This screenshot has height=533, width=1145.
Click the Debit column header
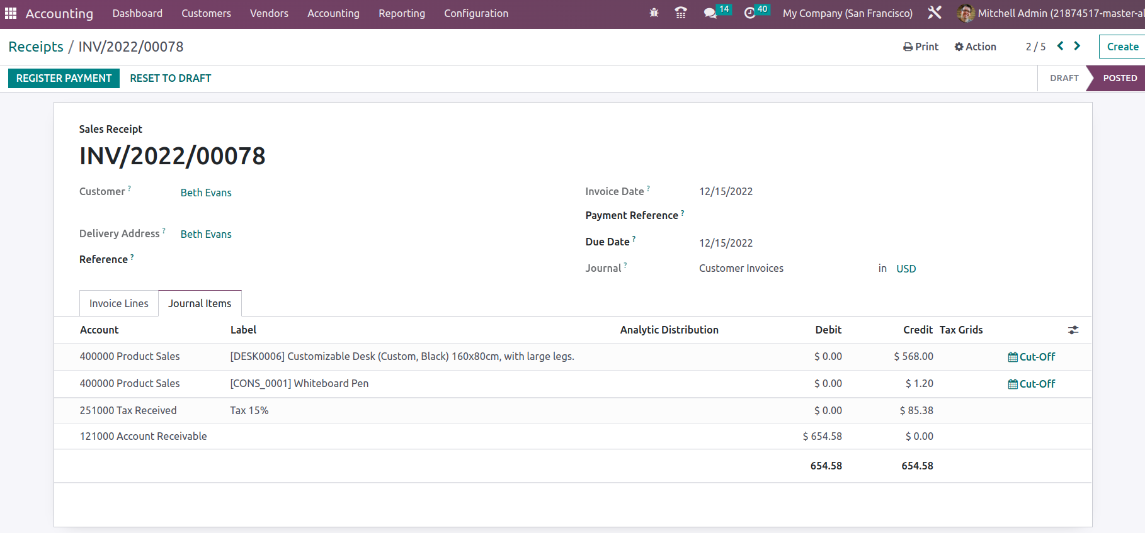[x=828, y=330]
